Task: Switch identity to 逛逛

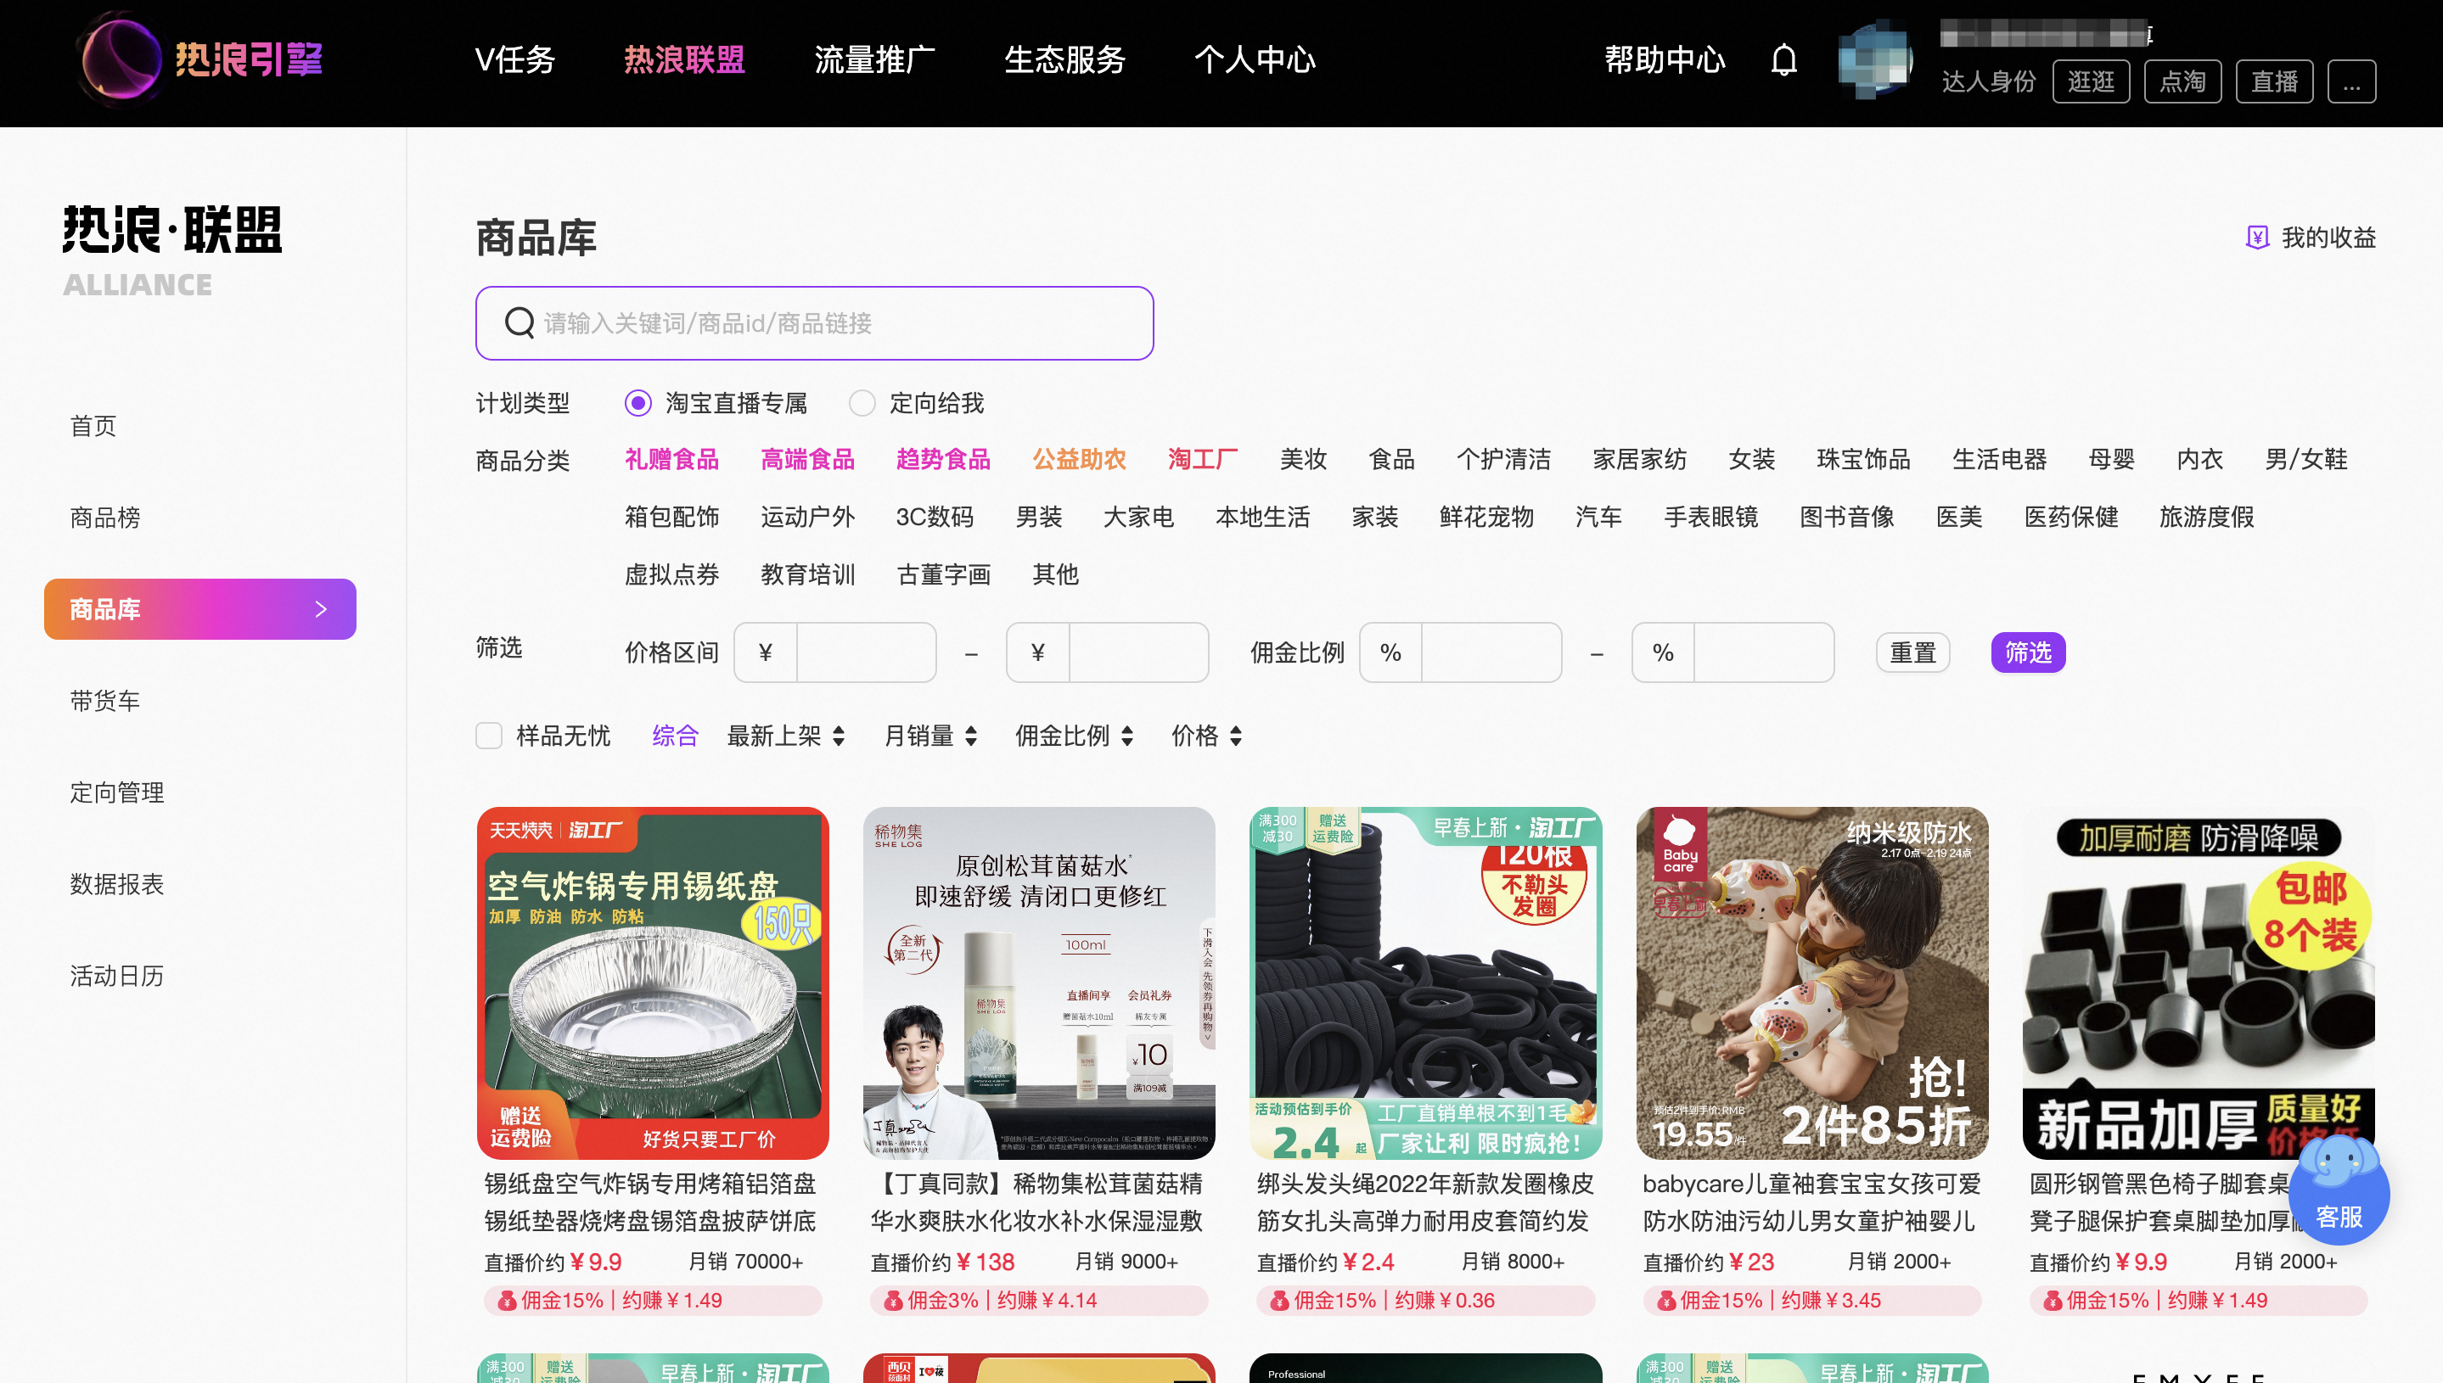Action: point(2091,81)
